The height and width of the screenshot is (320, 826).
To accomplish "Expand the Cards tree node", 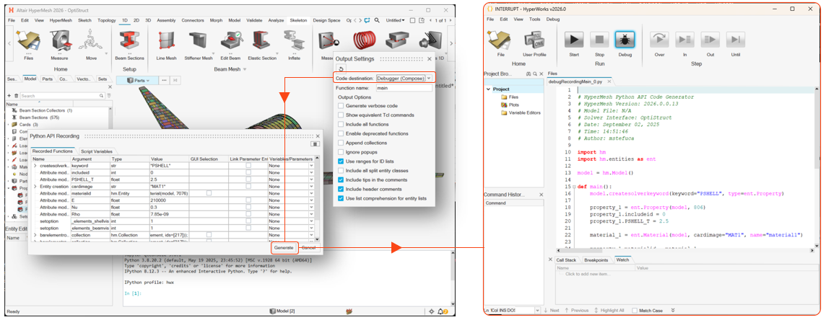I will pos(9,124).
